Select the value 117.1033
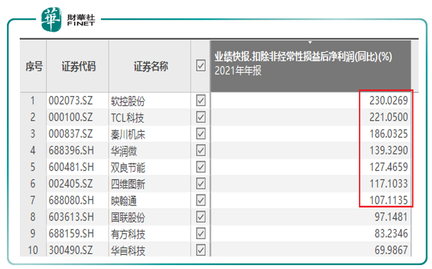Screen dimensions: 432x269 coord(388,184)
